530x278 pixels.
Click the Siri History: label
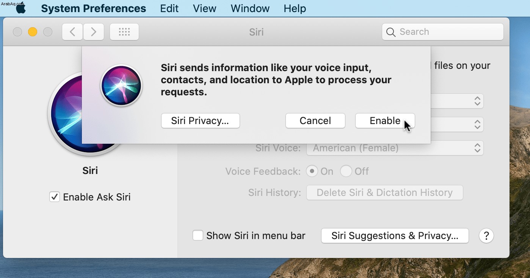(274, 193)
